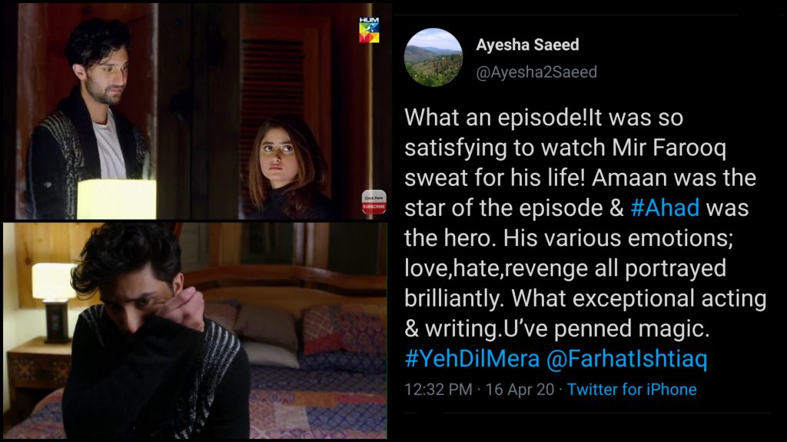Click the HUM TV logo watermark

click(369, 30)
